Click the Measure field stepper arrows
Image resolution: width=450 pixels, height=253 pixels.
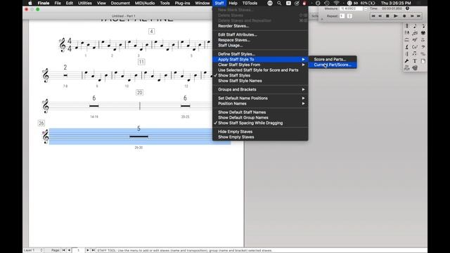pyautogui.click(x=366, y=9)
